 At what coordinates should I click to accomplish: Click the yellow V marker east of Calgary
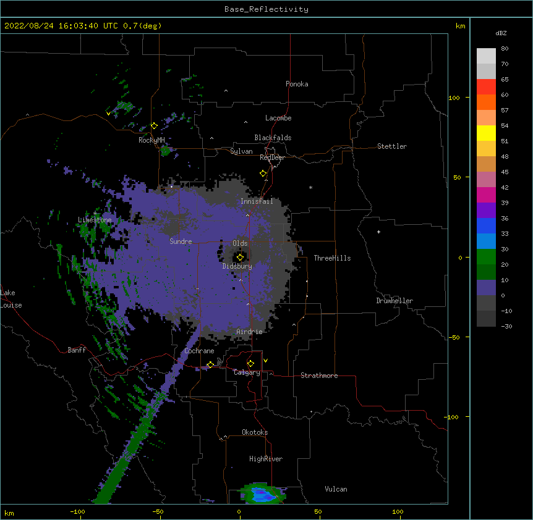(x=265, y=361)
